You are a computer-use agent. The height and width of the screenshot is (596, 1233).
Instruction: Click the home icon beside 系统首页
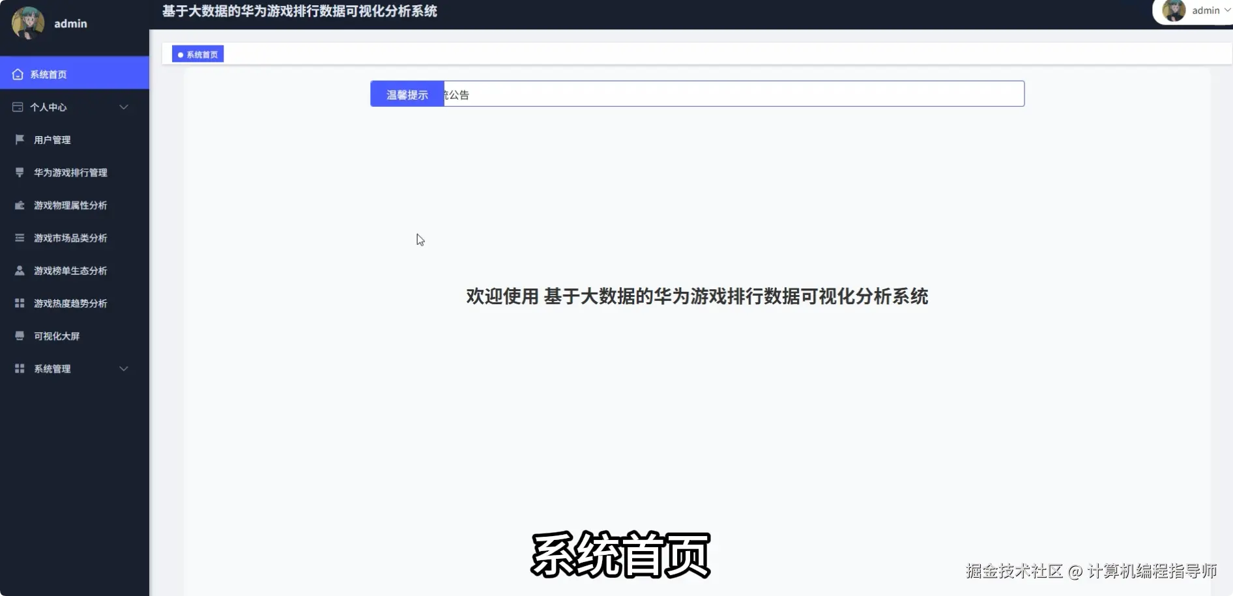(x=18, y=74)
